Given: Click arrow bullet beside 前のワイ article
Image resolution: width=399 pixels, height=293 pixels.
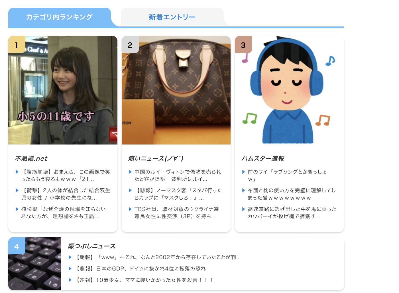Looking at the screenshot, I should (x=244, y=172).
